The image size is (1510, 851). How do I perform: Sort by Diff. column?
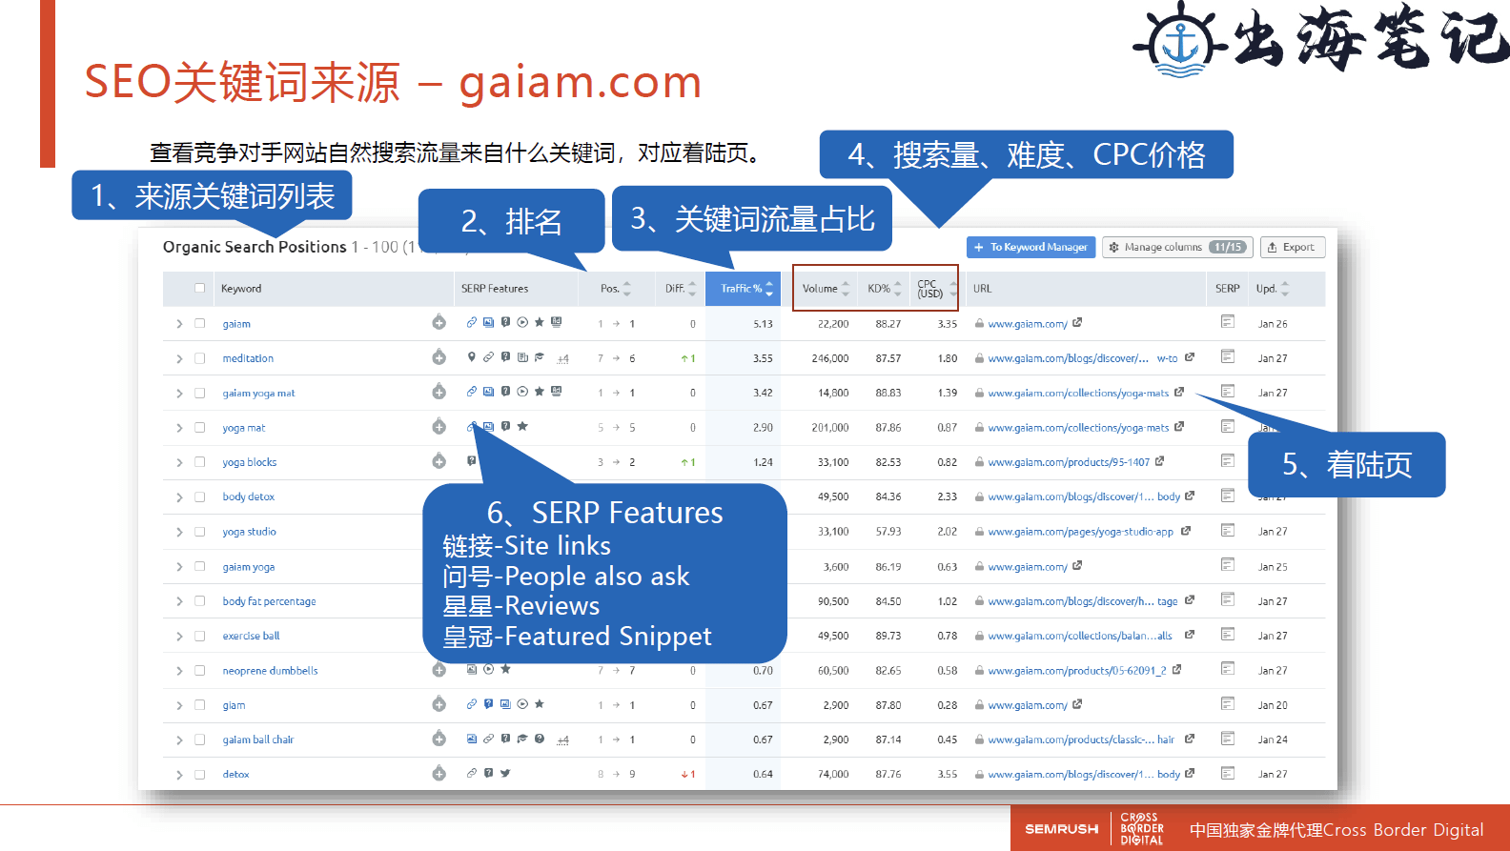tap(681, 288)
